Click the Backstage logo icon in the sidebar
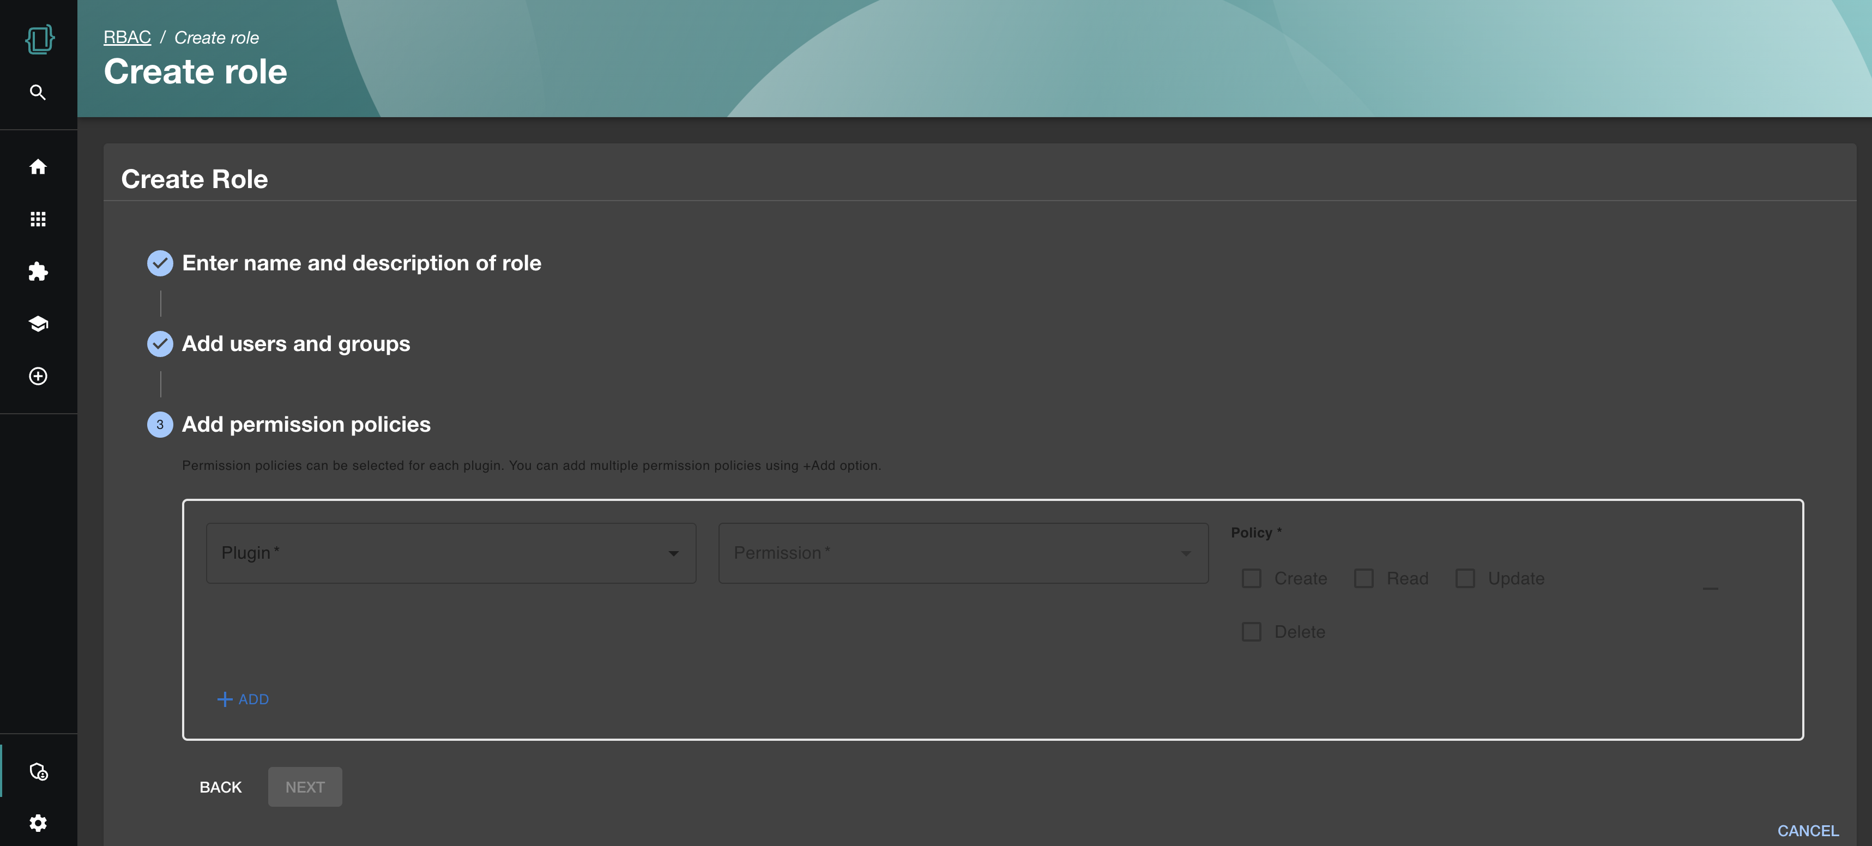This screenshot has height=846, width=1872. coord(39,39)
